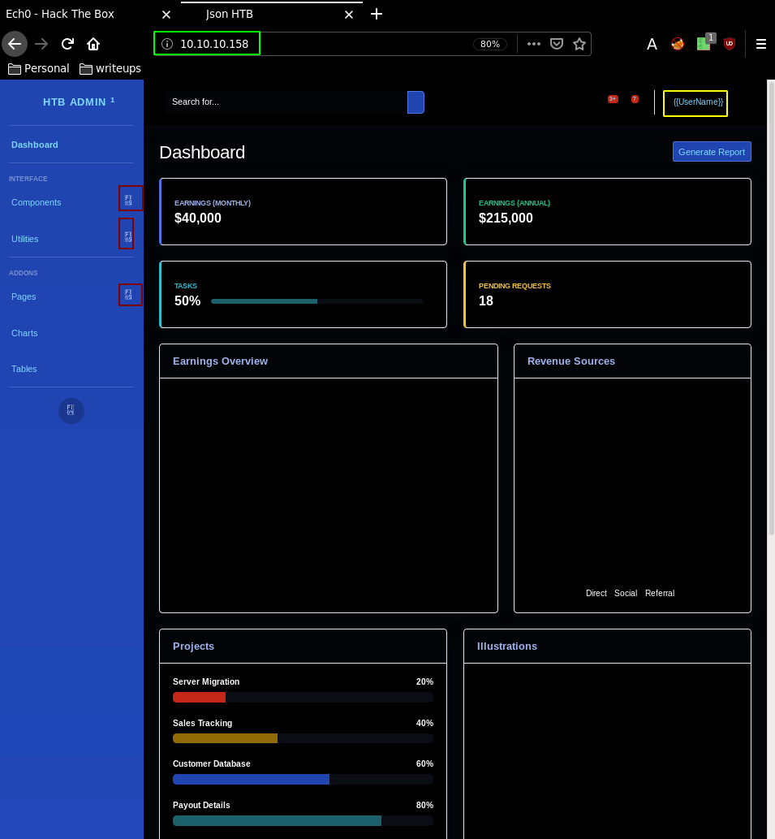Screen dimensions: 775x839
Task: Click in the 'Search for...' input field
Action: pos(284,102)
